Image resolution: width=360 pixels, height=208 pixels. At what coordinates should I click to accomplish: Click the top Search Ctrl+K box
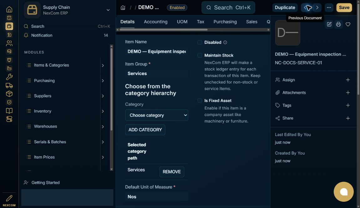tap(228, 8)
